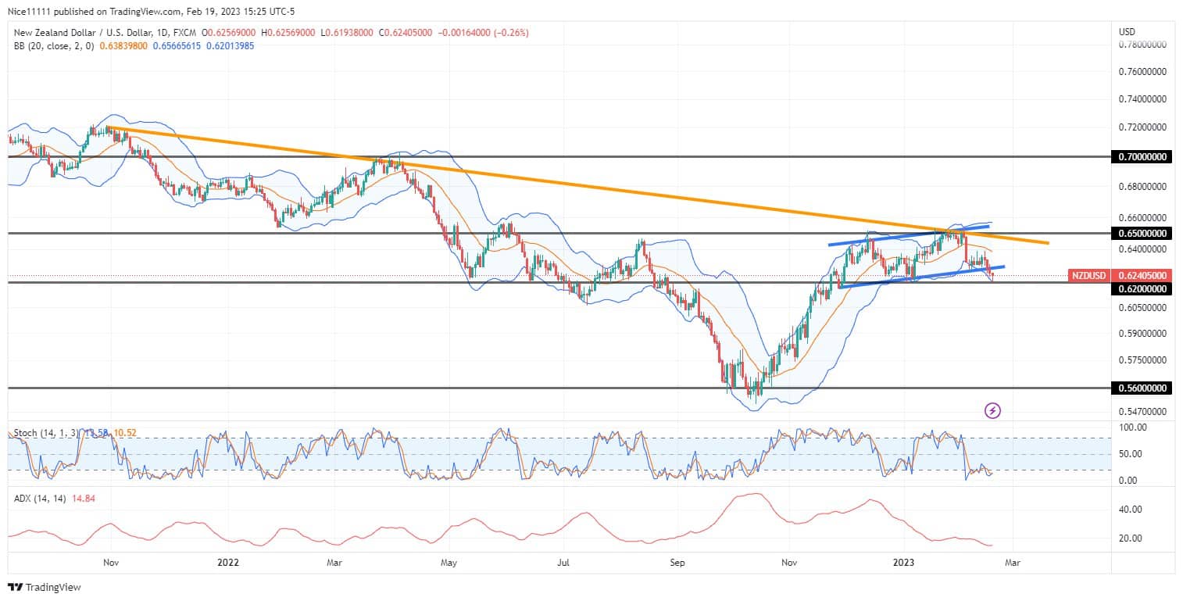The image size is (1183, 601).
Task: Select the 0.56000000 horizontal level label
Action: coord(1142,388)
